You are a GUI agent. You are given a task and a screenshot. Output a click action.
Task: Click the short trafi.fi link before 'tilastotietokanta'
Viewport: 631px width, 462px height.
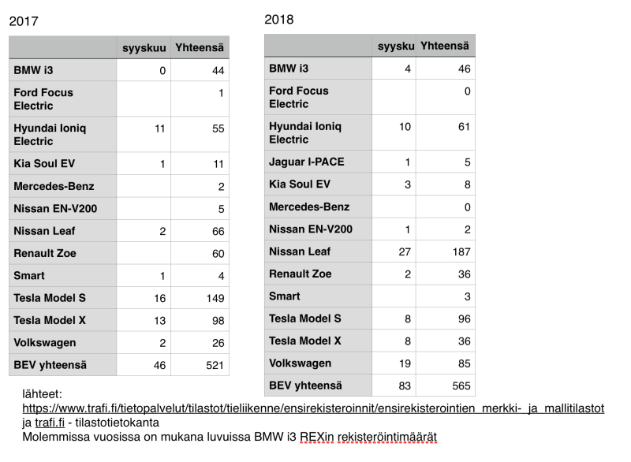pos(51,423)
